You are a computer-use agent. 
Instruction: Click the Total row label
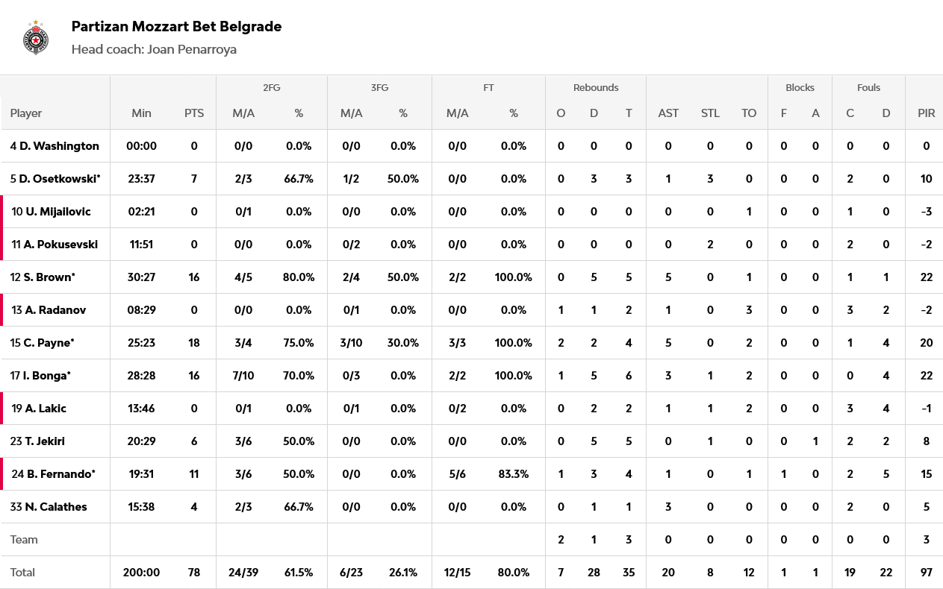click(x=23, y=573)
